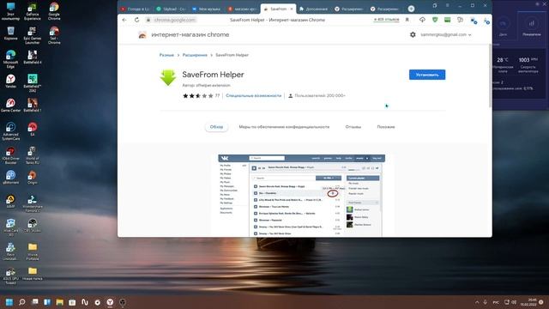Open the Новая папка desktop folder
The width and height of the screenshot is (549, 309).
tap(33, 273)
